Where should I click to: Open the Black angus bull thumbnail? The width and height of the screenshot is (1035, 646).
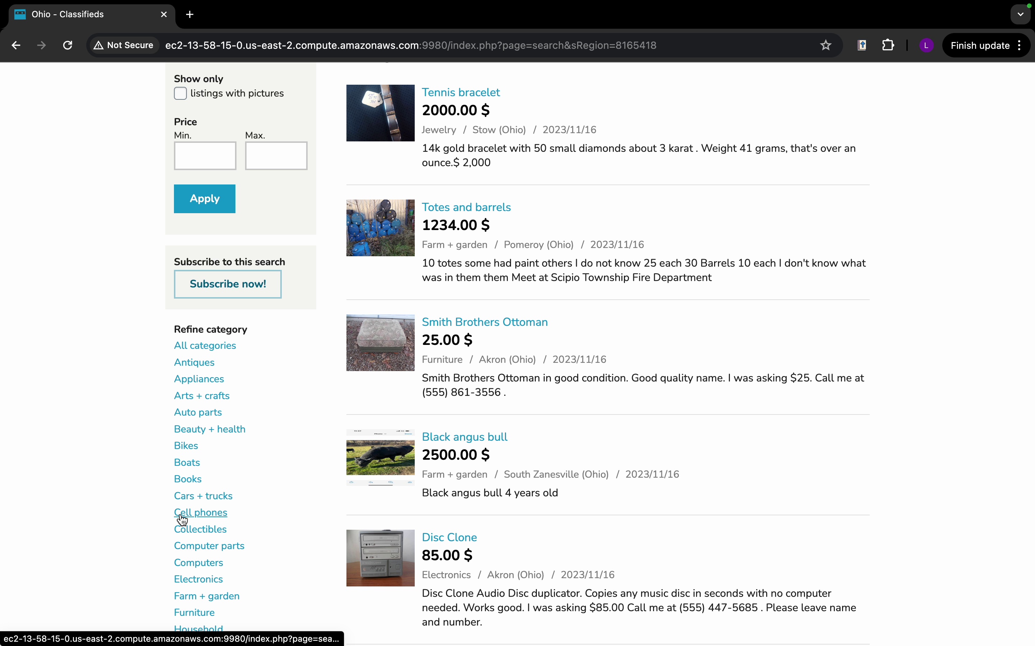pyautogui.click(x=380, y=458)
